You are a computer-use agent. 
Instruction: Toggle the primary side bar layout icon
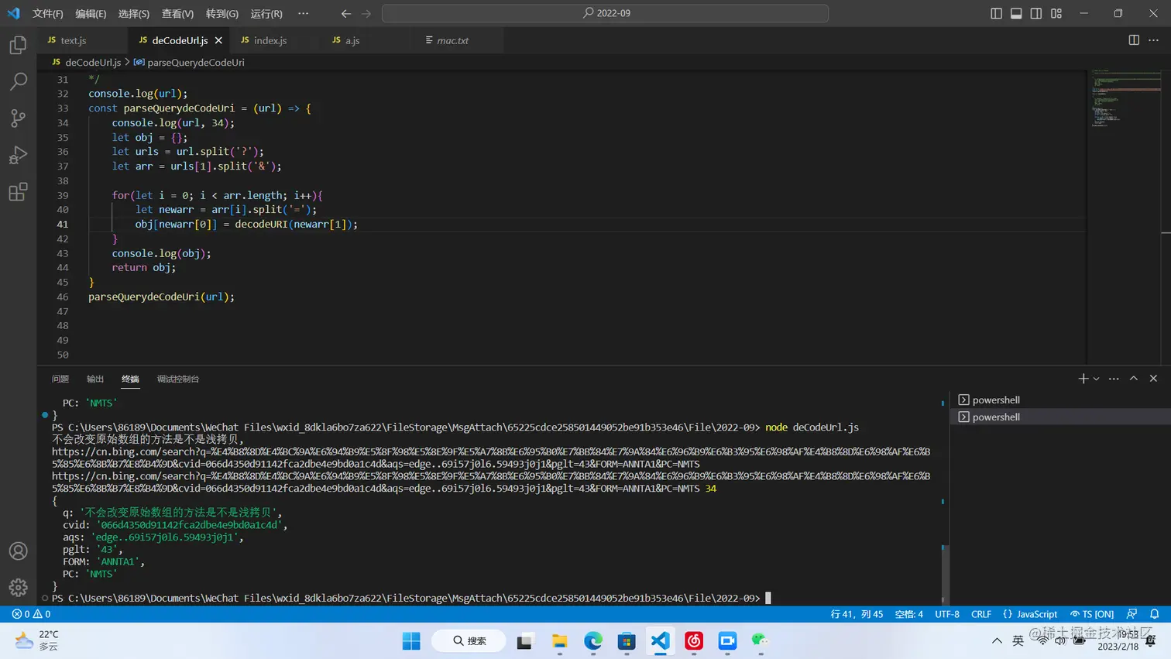[x=996, y=13]
